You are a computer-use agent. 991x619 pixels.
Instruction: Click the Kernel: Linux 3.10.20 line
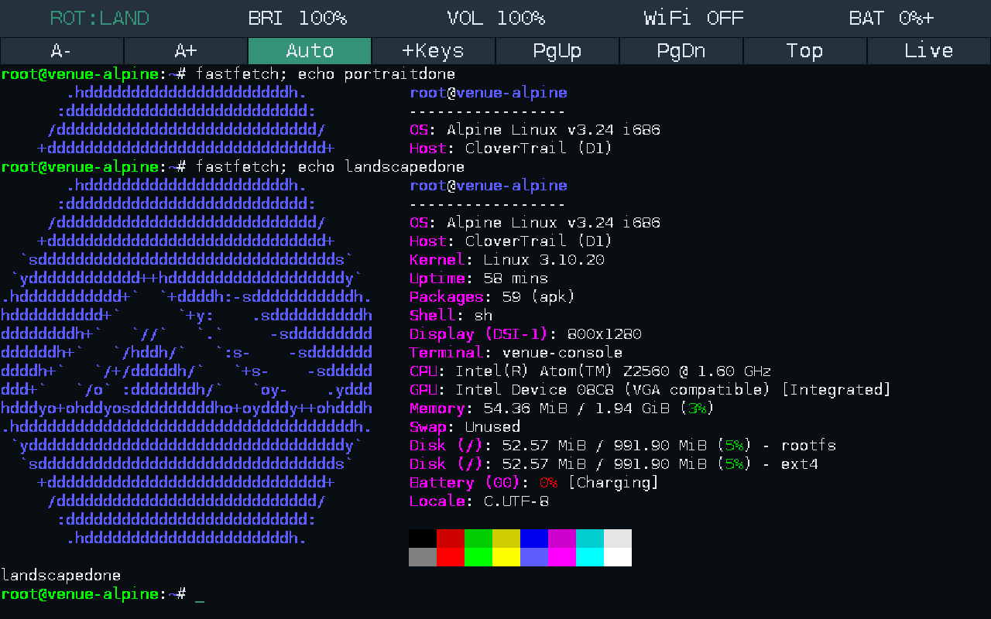pyautogui.click(x=507, y=260)
